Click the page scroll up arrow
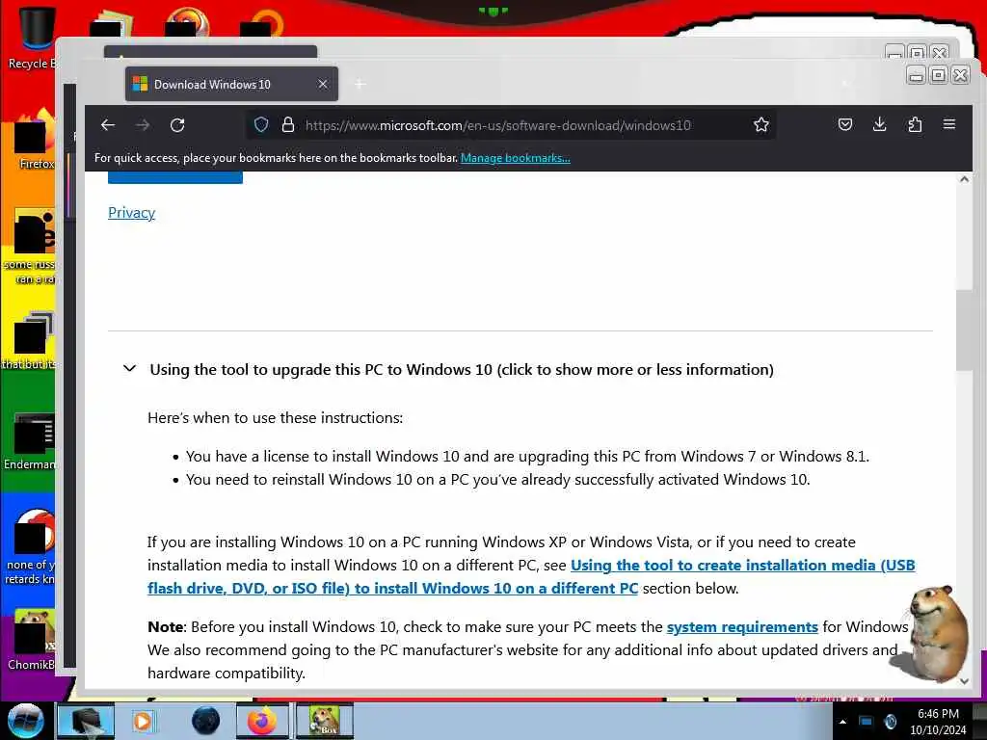The height and width of the screenshot is (740, 987). pyautogui.click(x=964, y=179)
